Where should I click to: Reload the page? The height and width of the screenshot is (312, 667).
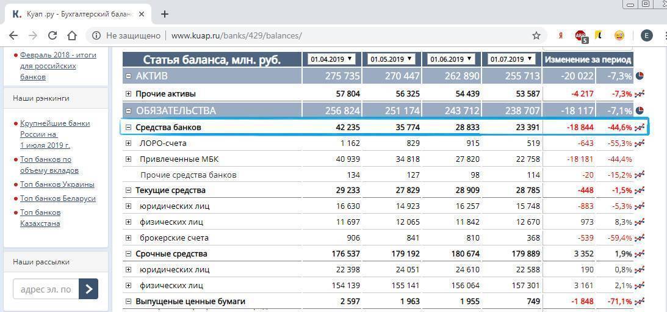point(52,35)
